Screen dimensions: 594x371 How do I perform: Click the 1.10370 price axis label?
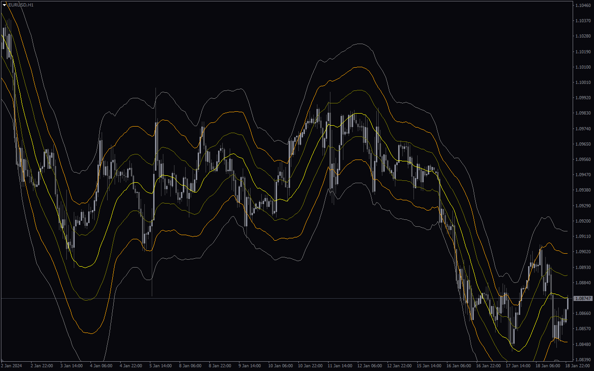pos(583,21)
